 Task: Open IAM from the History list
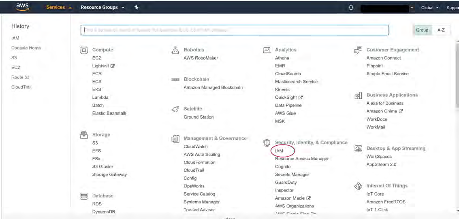(x=15, y=38)
